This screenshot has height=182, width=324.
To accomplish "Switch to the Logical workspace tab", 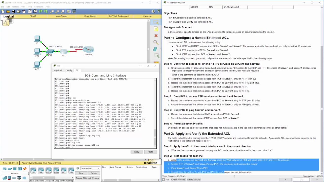I will coord(9,16).
